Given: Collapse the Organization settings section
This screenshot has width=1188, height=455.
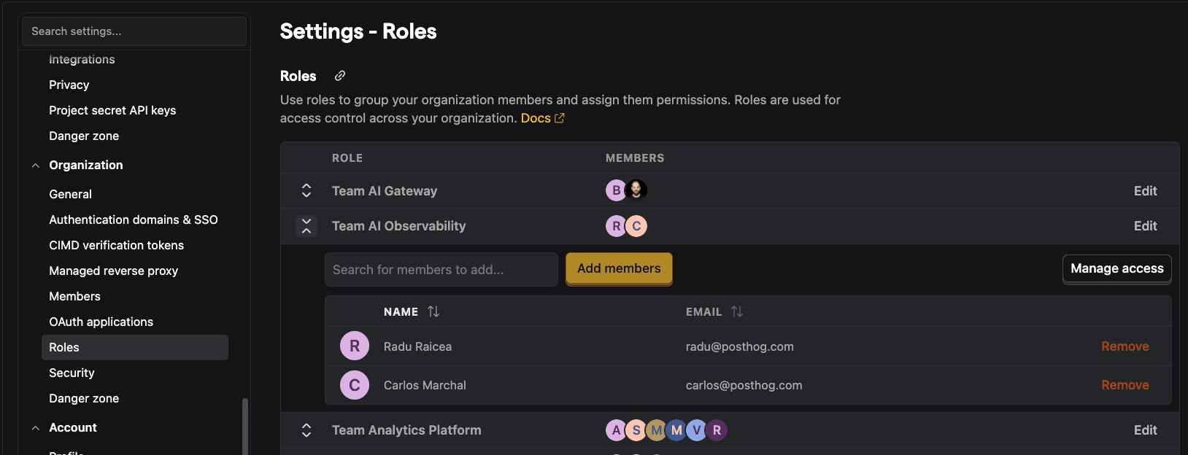Looking at the screenshot, I should pyautogui.click(x=36, y=166).
